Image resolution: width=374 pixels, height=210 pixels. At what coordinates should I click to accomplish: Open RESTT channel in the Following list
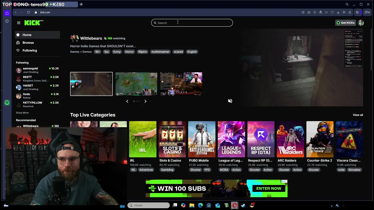click(x=37, y=79)
